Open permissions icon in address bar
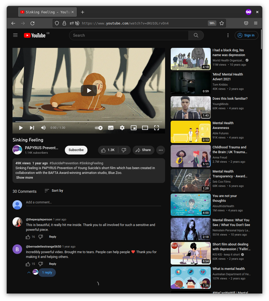The height and width of the screenshot is (301, 269). click(72, 23)
